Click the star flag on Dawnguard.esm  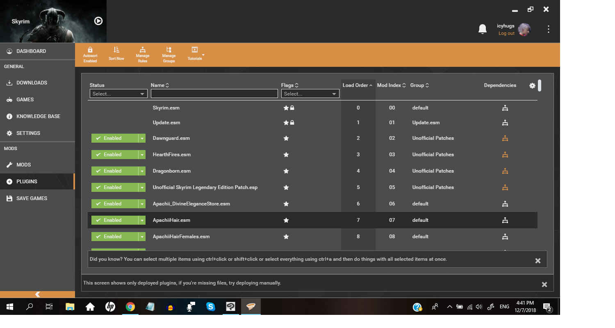(286, 138)
